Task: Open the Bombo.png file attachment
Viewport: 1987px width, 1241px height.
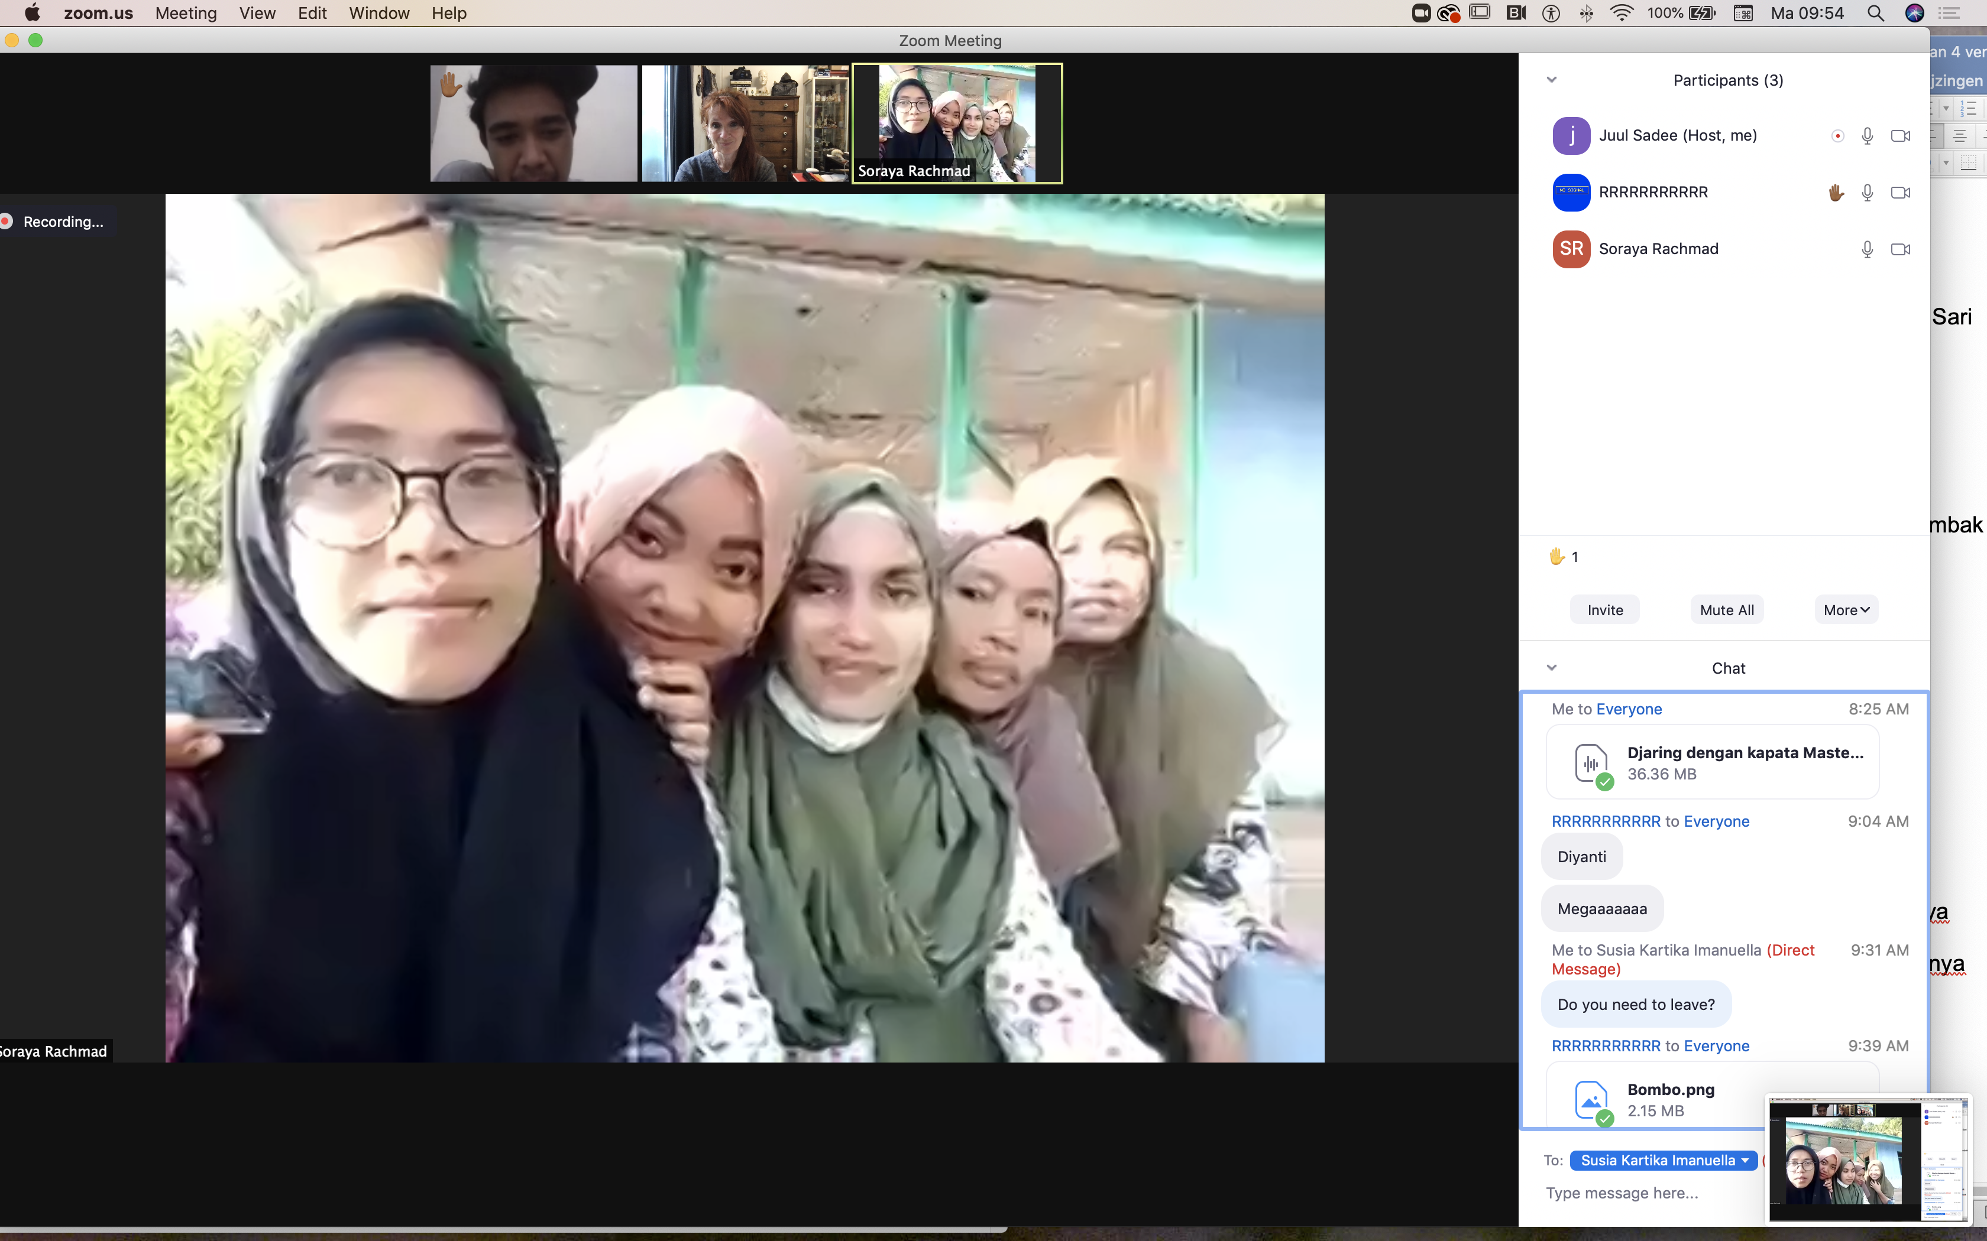Action: pyautogui.click(x=1670, y=1098)
